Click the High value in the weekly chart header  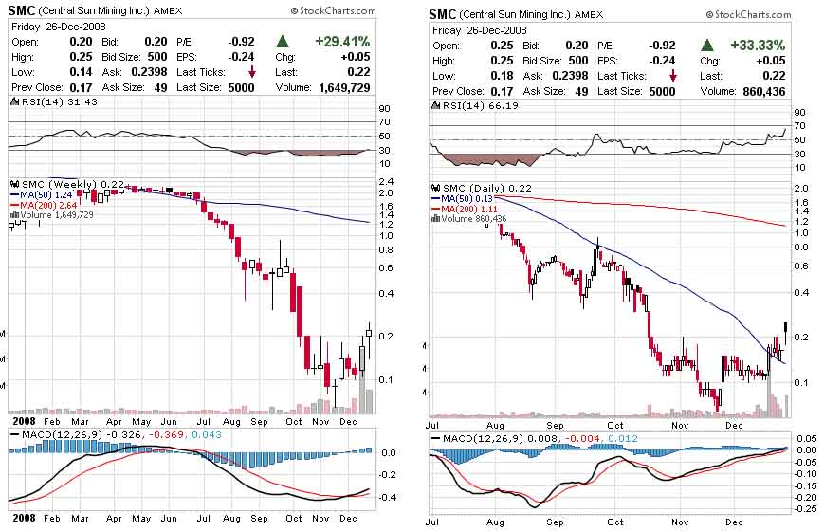(x=81, y=57)
